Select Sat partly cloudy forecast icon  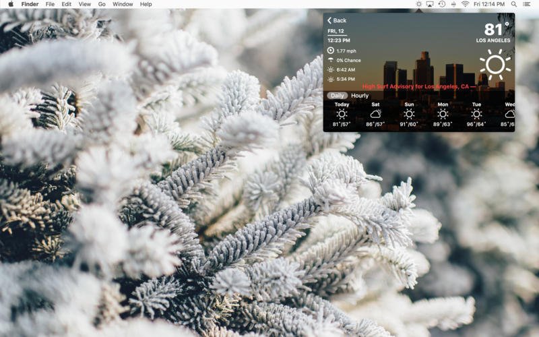click(375, 114)
